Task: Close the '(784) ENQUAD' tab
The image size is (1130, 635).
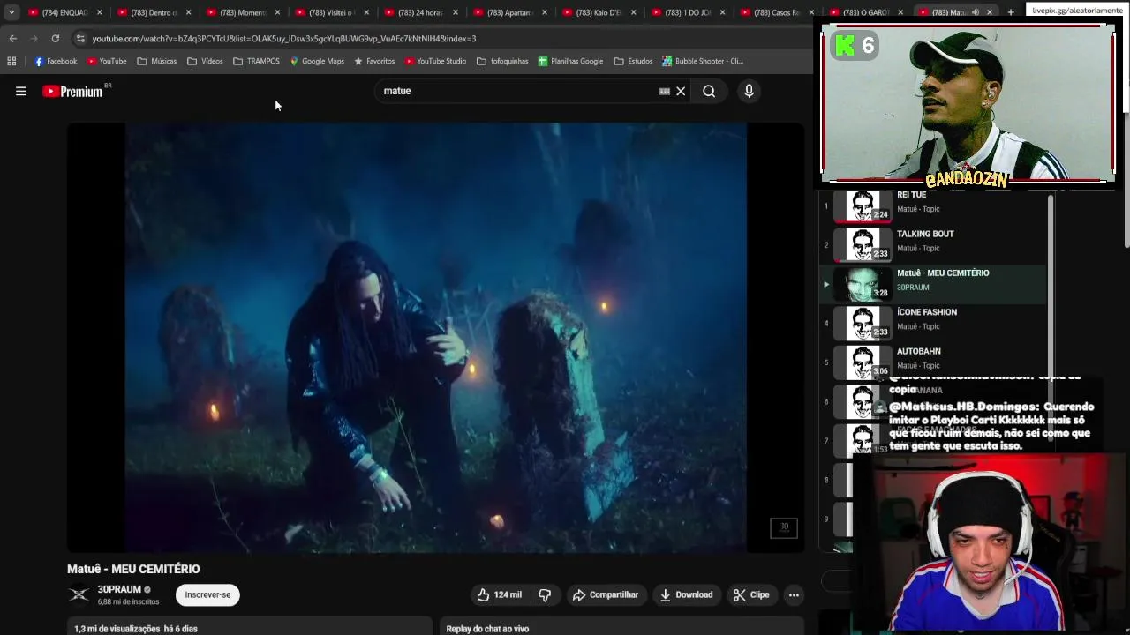Action: coord(99,12)
